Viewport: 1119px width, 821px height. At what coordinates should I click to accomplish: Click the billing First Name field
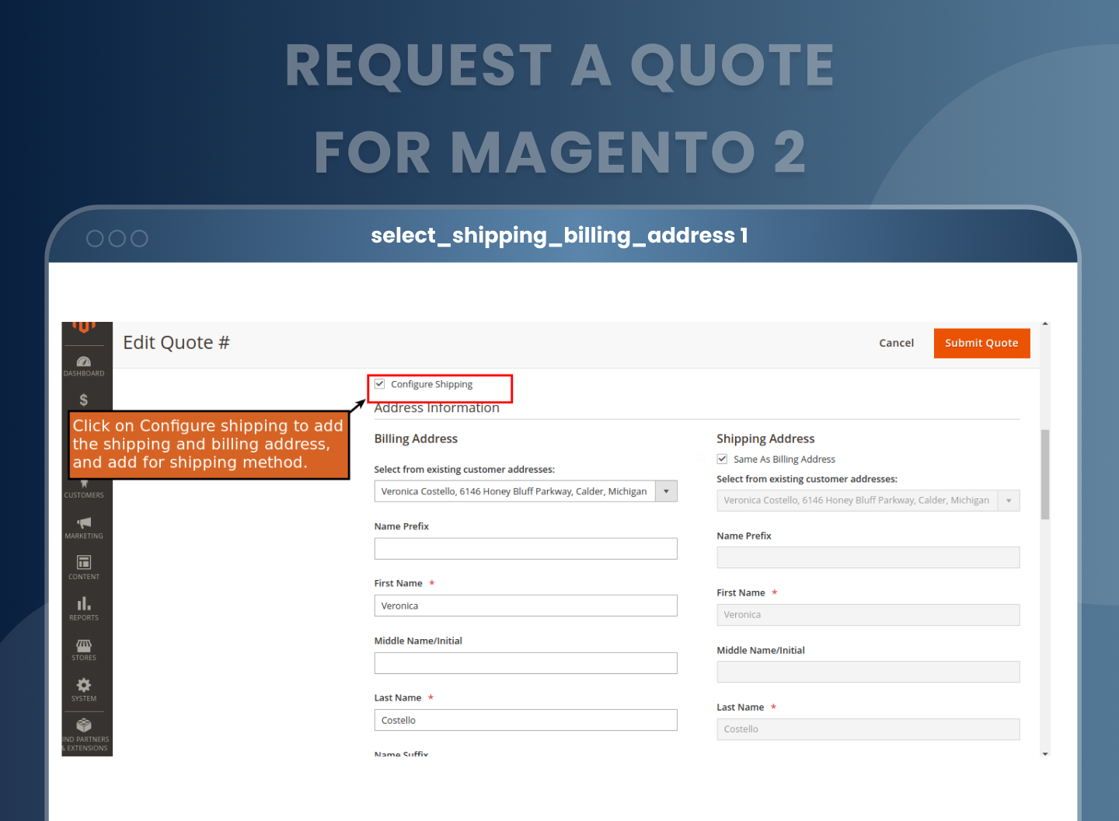525,606
